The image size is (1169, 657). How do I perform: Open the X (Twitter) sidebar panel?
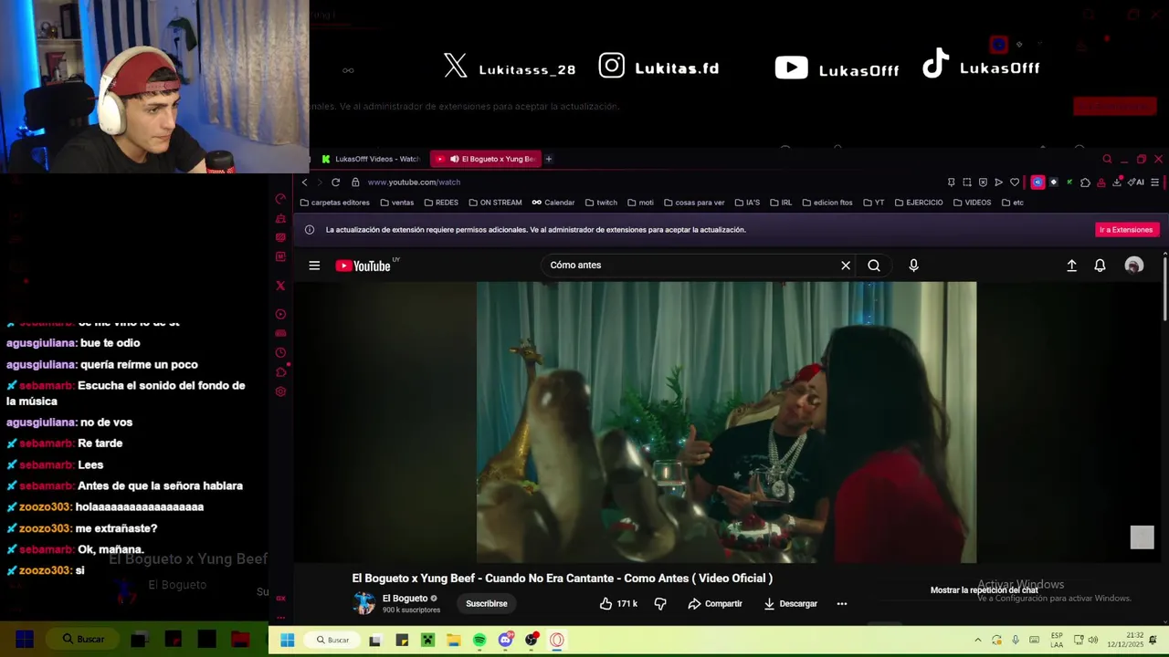pyautogui.click(x=280, y=286)
